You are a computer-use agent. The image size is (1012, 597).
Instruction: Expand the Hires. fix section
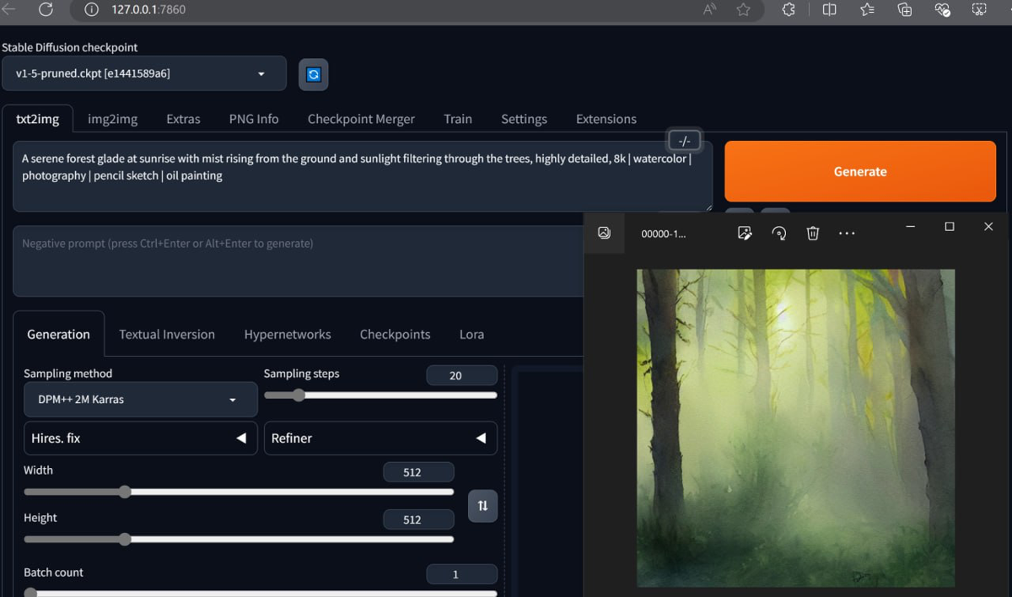coord(140,438)
